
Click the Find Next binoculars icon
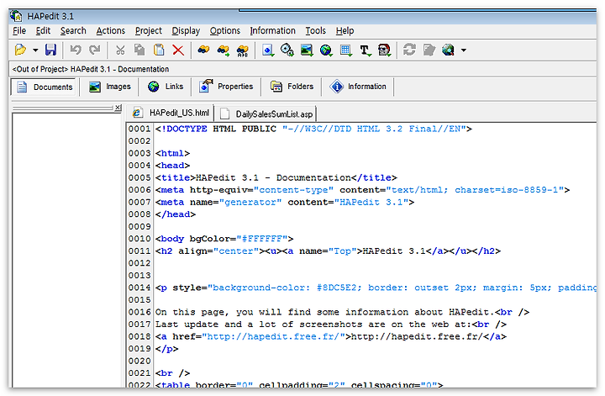click(x=223, y=50)
